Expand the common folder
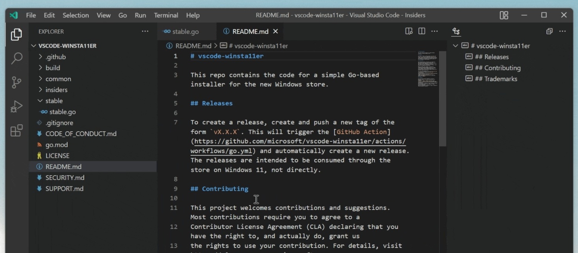 coord(57,79)
